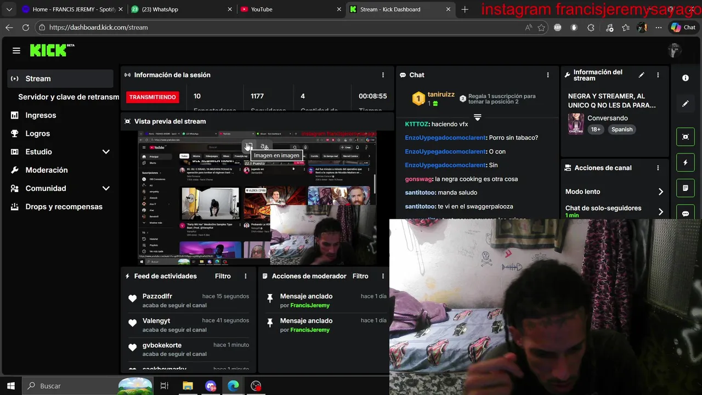The image size is (702, 395).
Task: Open the browser Favorites list icon
Action: pyautogui.click(x=626, y=27)
